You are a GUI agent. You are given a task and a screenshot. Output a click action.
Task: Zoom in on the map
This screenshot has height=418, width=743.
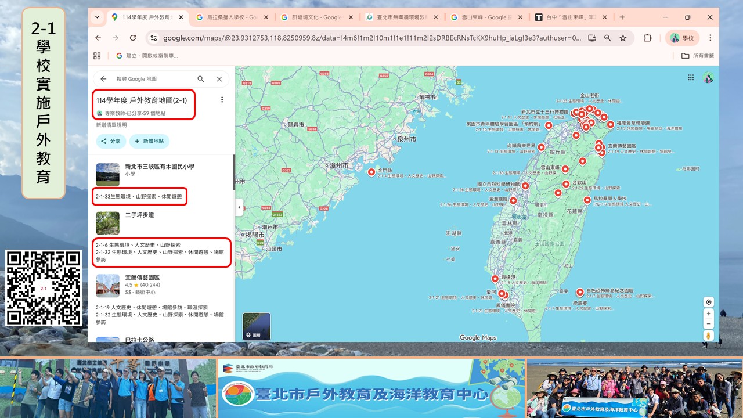[708, 314]
